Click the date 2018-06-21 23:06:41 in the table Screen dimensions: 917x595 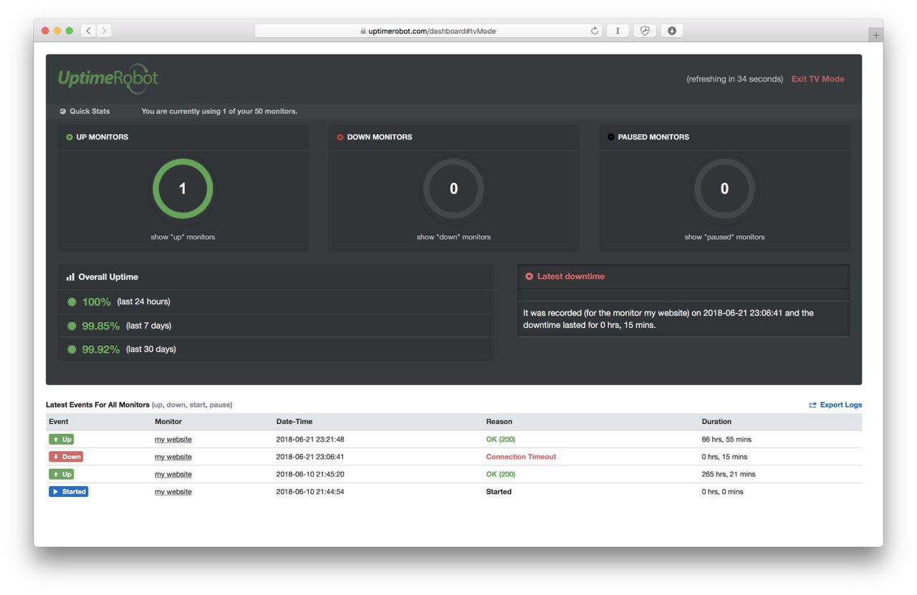tap(310, 457)
